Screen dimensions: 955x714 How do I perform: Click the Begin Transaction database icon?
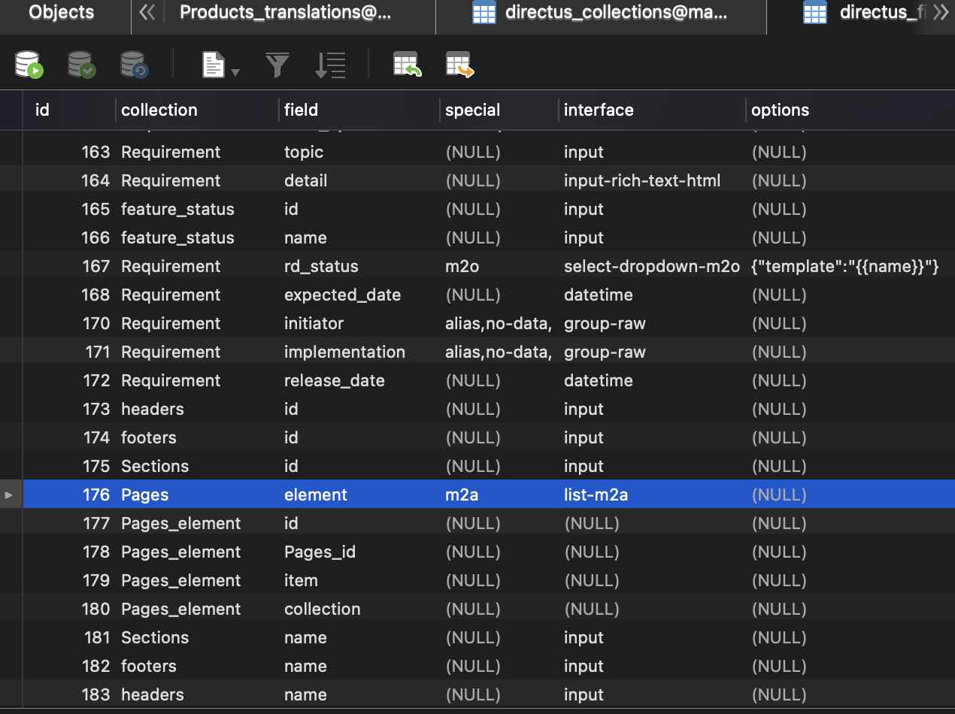(29, 65)
